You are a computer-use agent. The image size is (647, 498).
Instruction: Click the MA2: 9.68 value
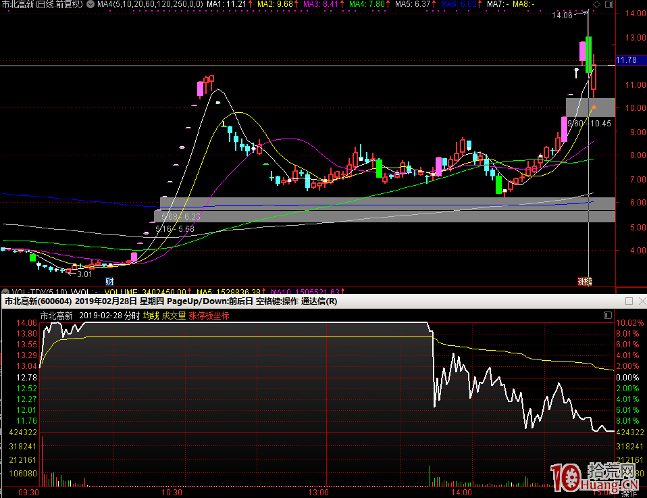[276, 4]
